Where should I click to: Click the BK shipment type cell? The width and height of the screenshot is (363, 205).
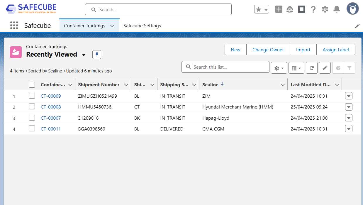[x=137, y=118]
